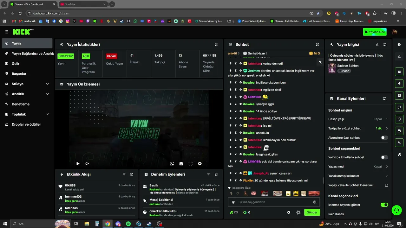Open Yapay Zeka ile Sohbet Denetimi link
Image resolution: width=406 pixels, height=228 pixels.
[357, 185]
